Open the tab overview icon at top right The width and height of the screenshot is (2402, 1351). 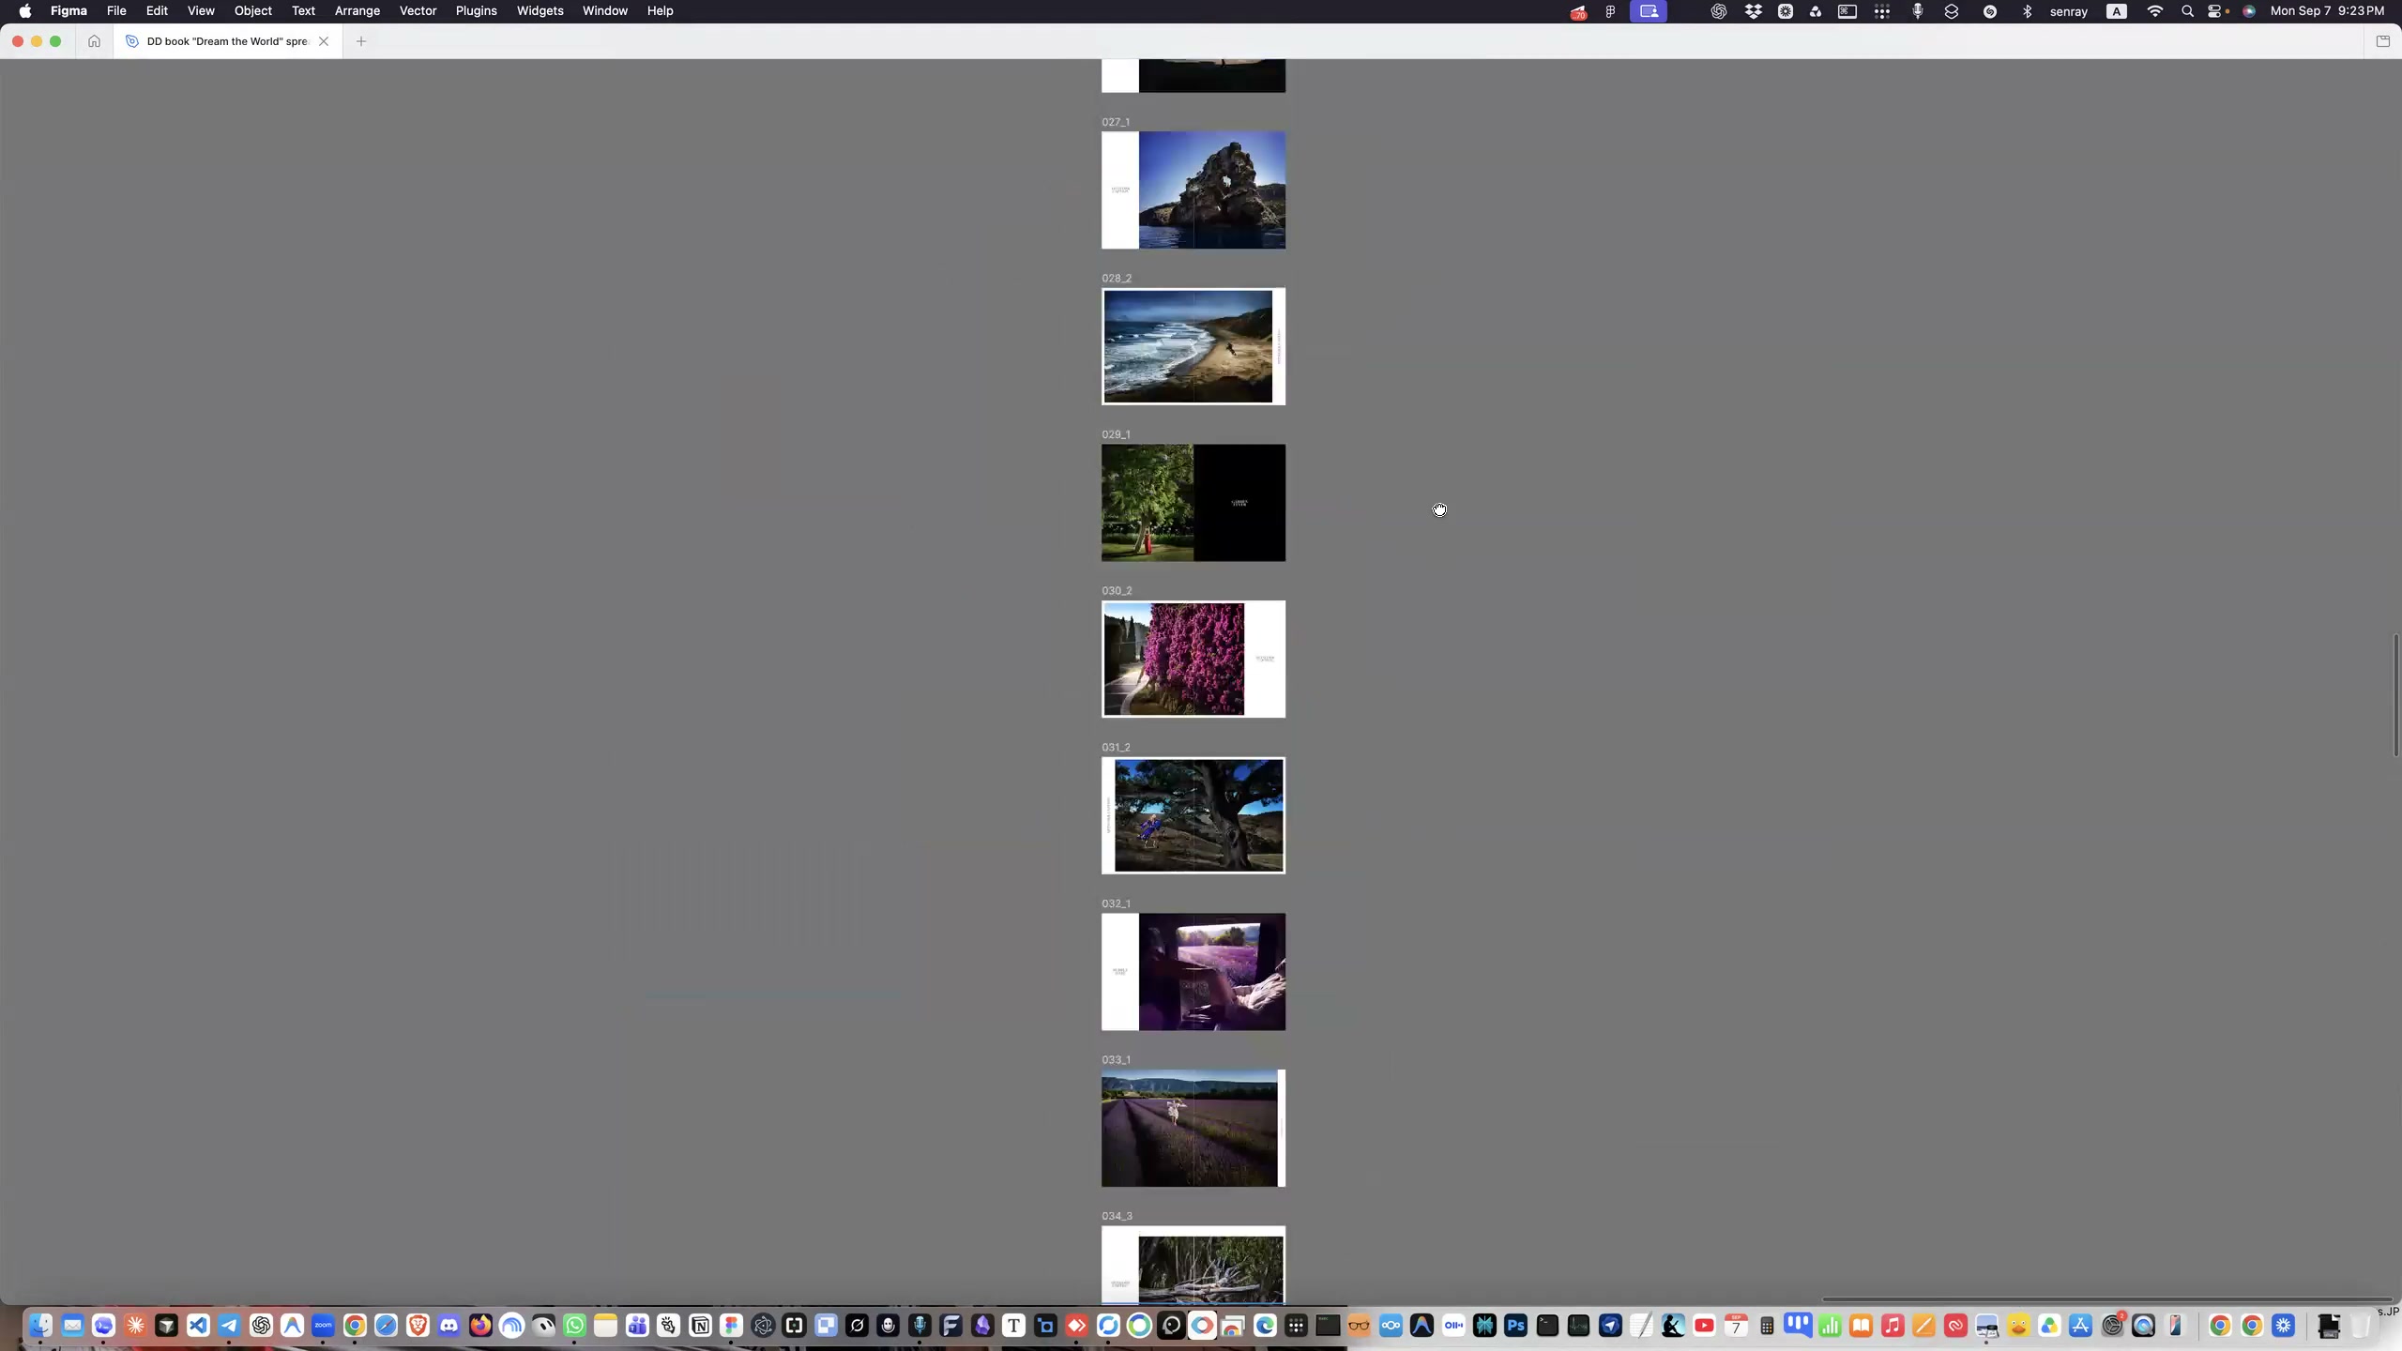coord(2382,41)
